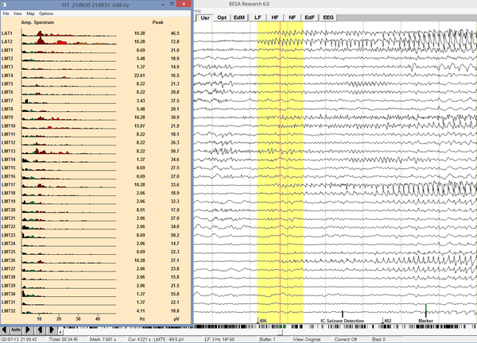
Task: Open the Map menu in FFT window
Action: point(30,13)
